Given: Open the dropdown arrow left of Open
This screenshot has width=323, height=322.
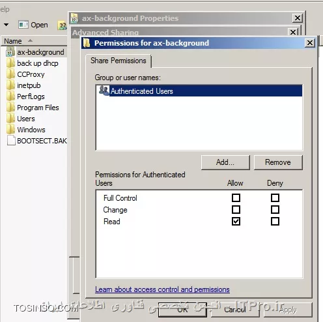Looking at the screenshot, I should (7, 25).
